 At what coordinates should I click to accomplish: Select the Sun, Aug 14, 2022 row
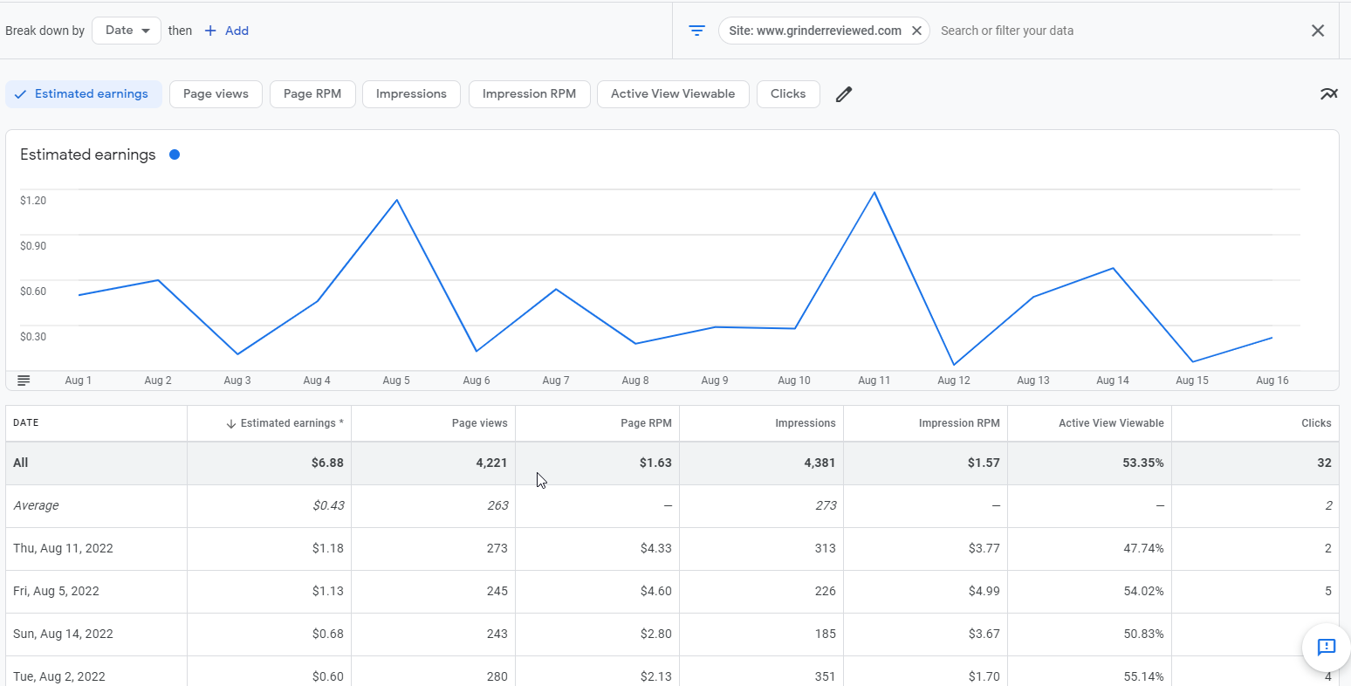coord(673,635)
